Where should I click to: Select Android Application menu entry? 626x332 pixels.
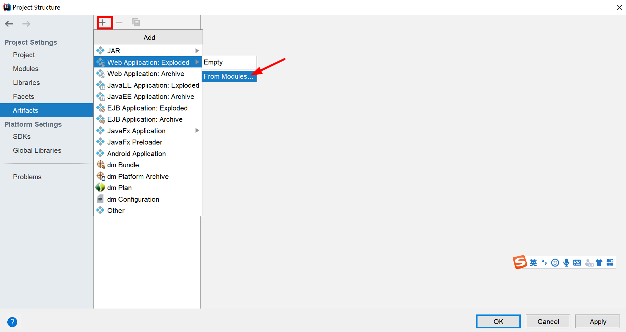click(148, 153)
